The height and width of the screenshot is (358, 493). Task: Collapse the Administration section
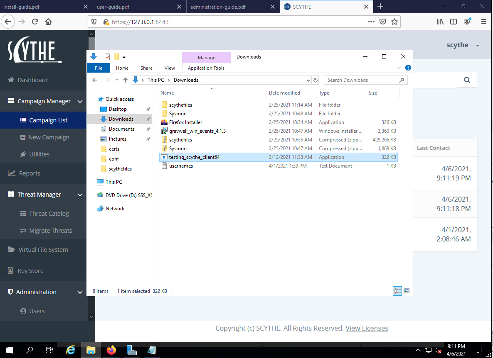point(80,292)
